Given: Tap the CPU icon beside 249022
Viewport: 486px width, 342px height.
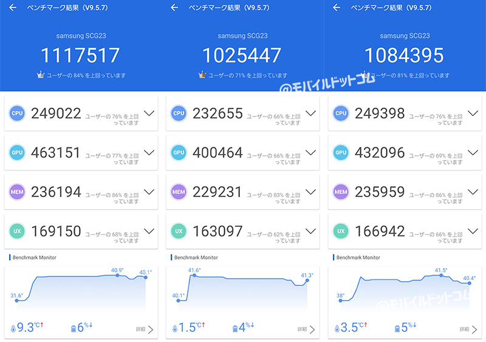Looking at the screenshot, I should (17, 113).
